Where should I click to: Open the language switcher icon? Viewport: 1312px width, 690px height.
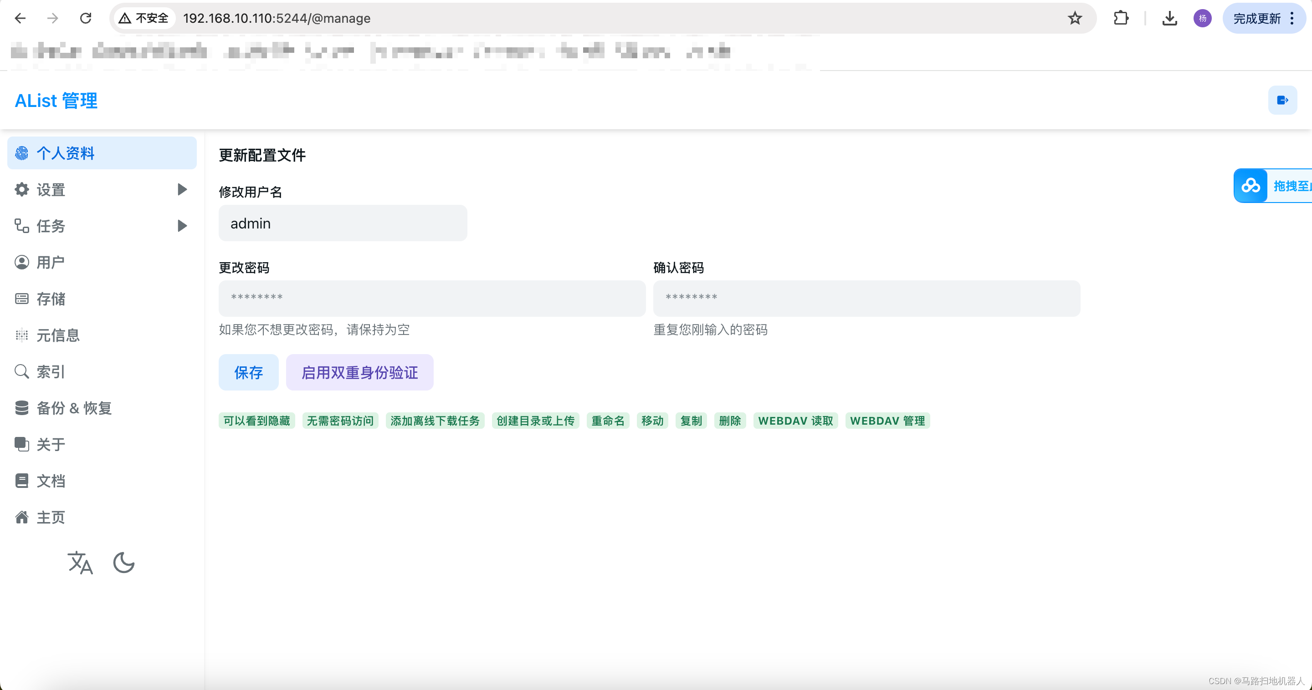pos(80,562)
